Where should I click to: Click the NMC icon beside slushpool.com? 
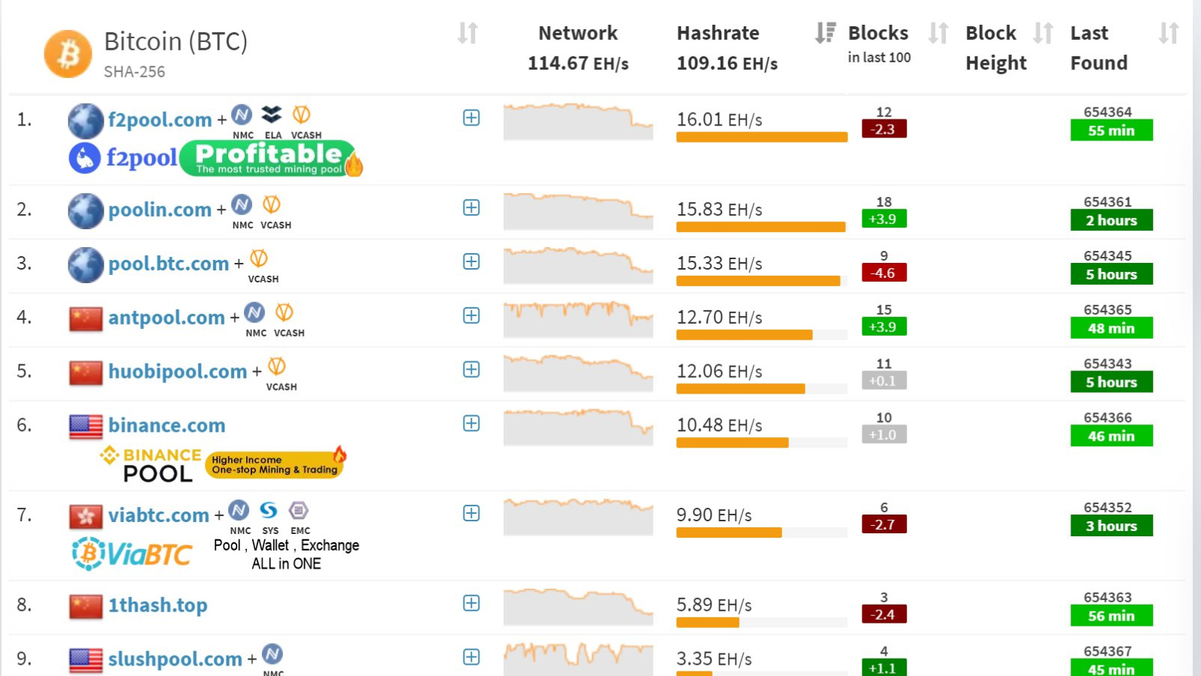[x=272, y=654]
